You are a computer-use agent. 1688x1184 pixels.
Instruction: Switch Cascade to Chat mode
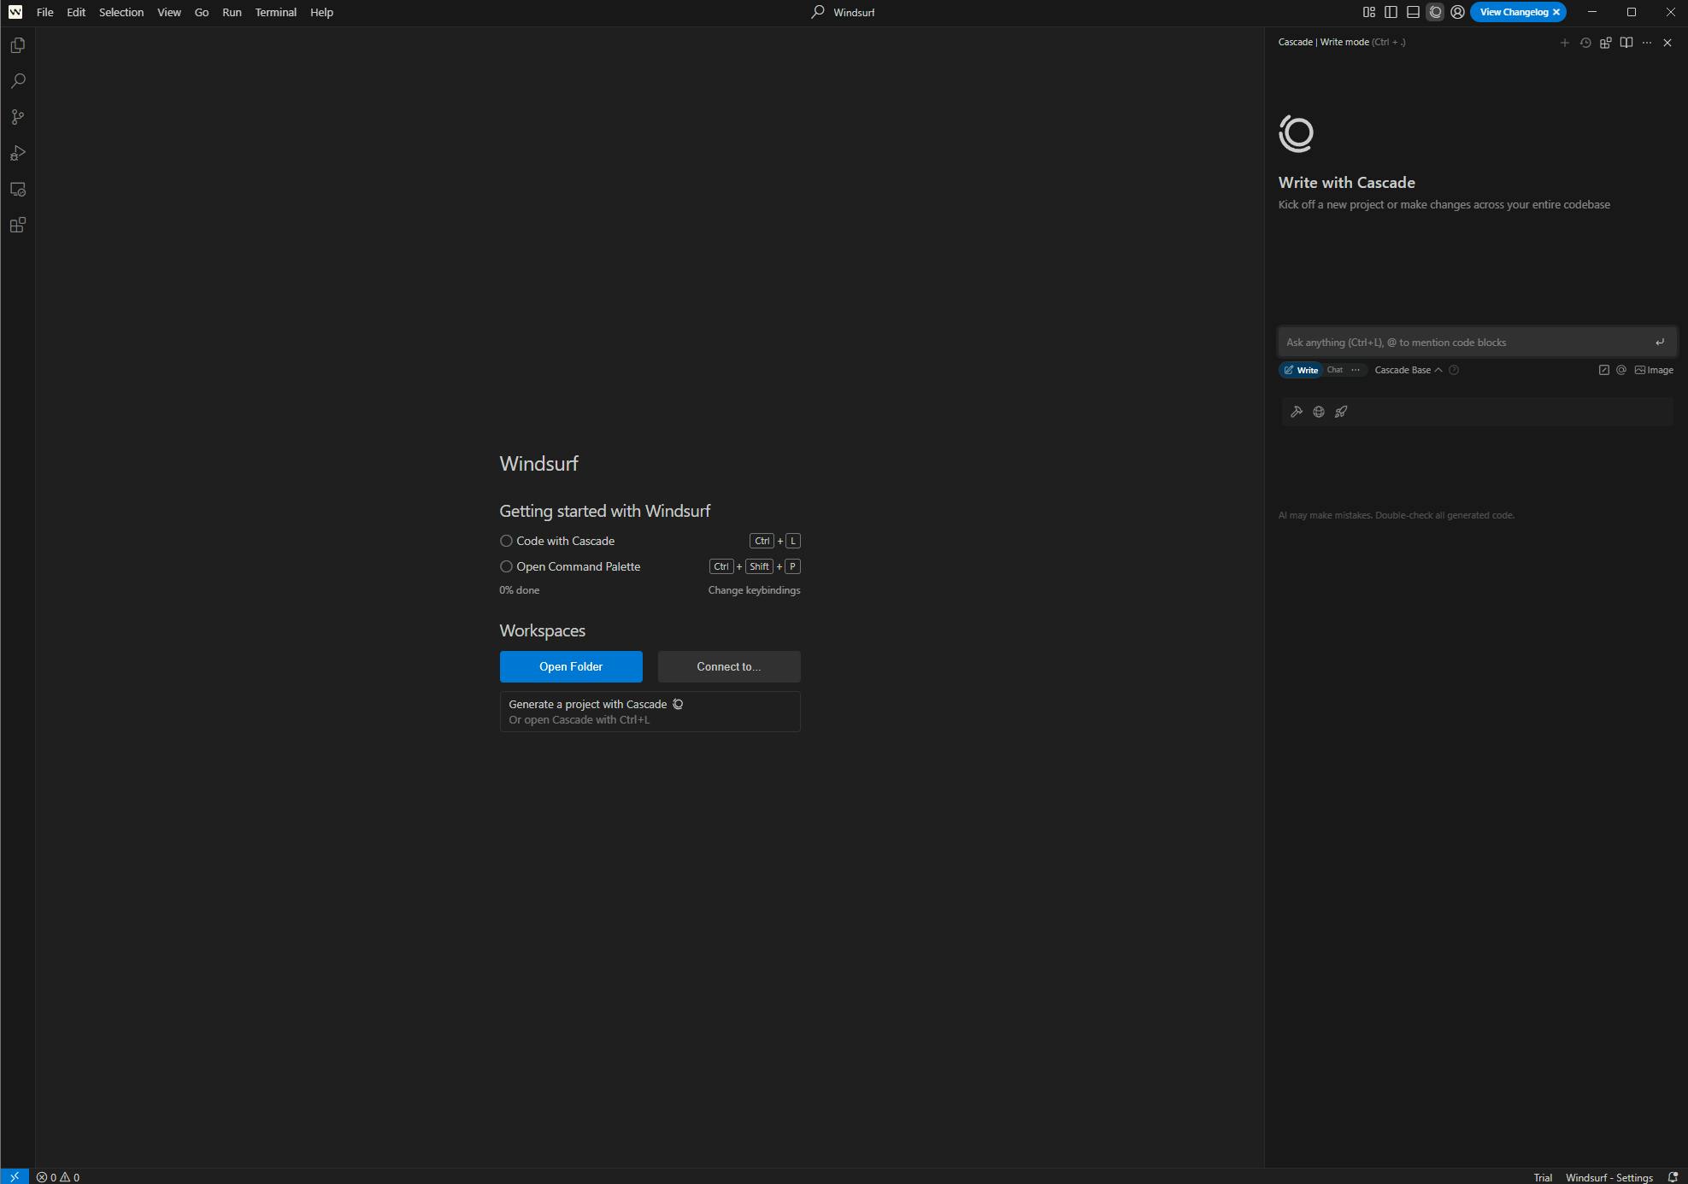point(1335,370)
